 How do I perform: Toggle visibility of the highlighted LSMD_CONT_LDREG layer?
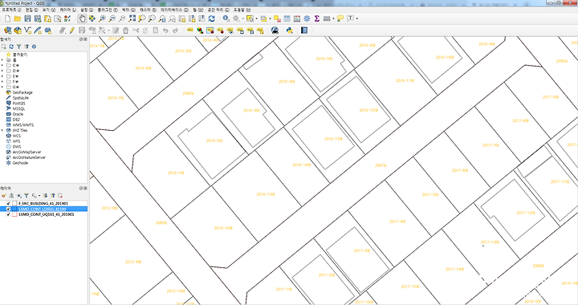click(x=8, y=209)
